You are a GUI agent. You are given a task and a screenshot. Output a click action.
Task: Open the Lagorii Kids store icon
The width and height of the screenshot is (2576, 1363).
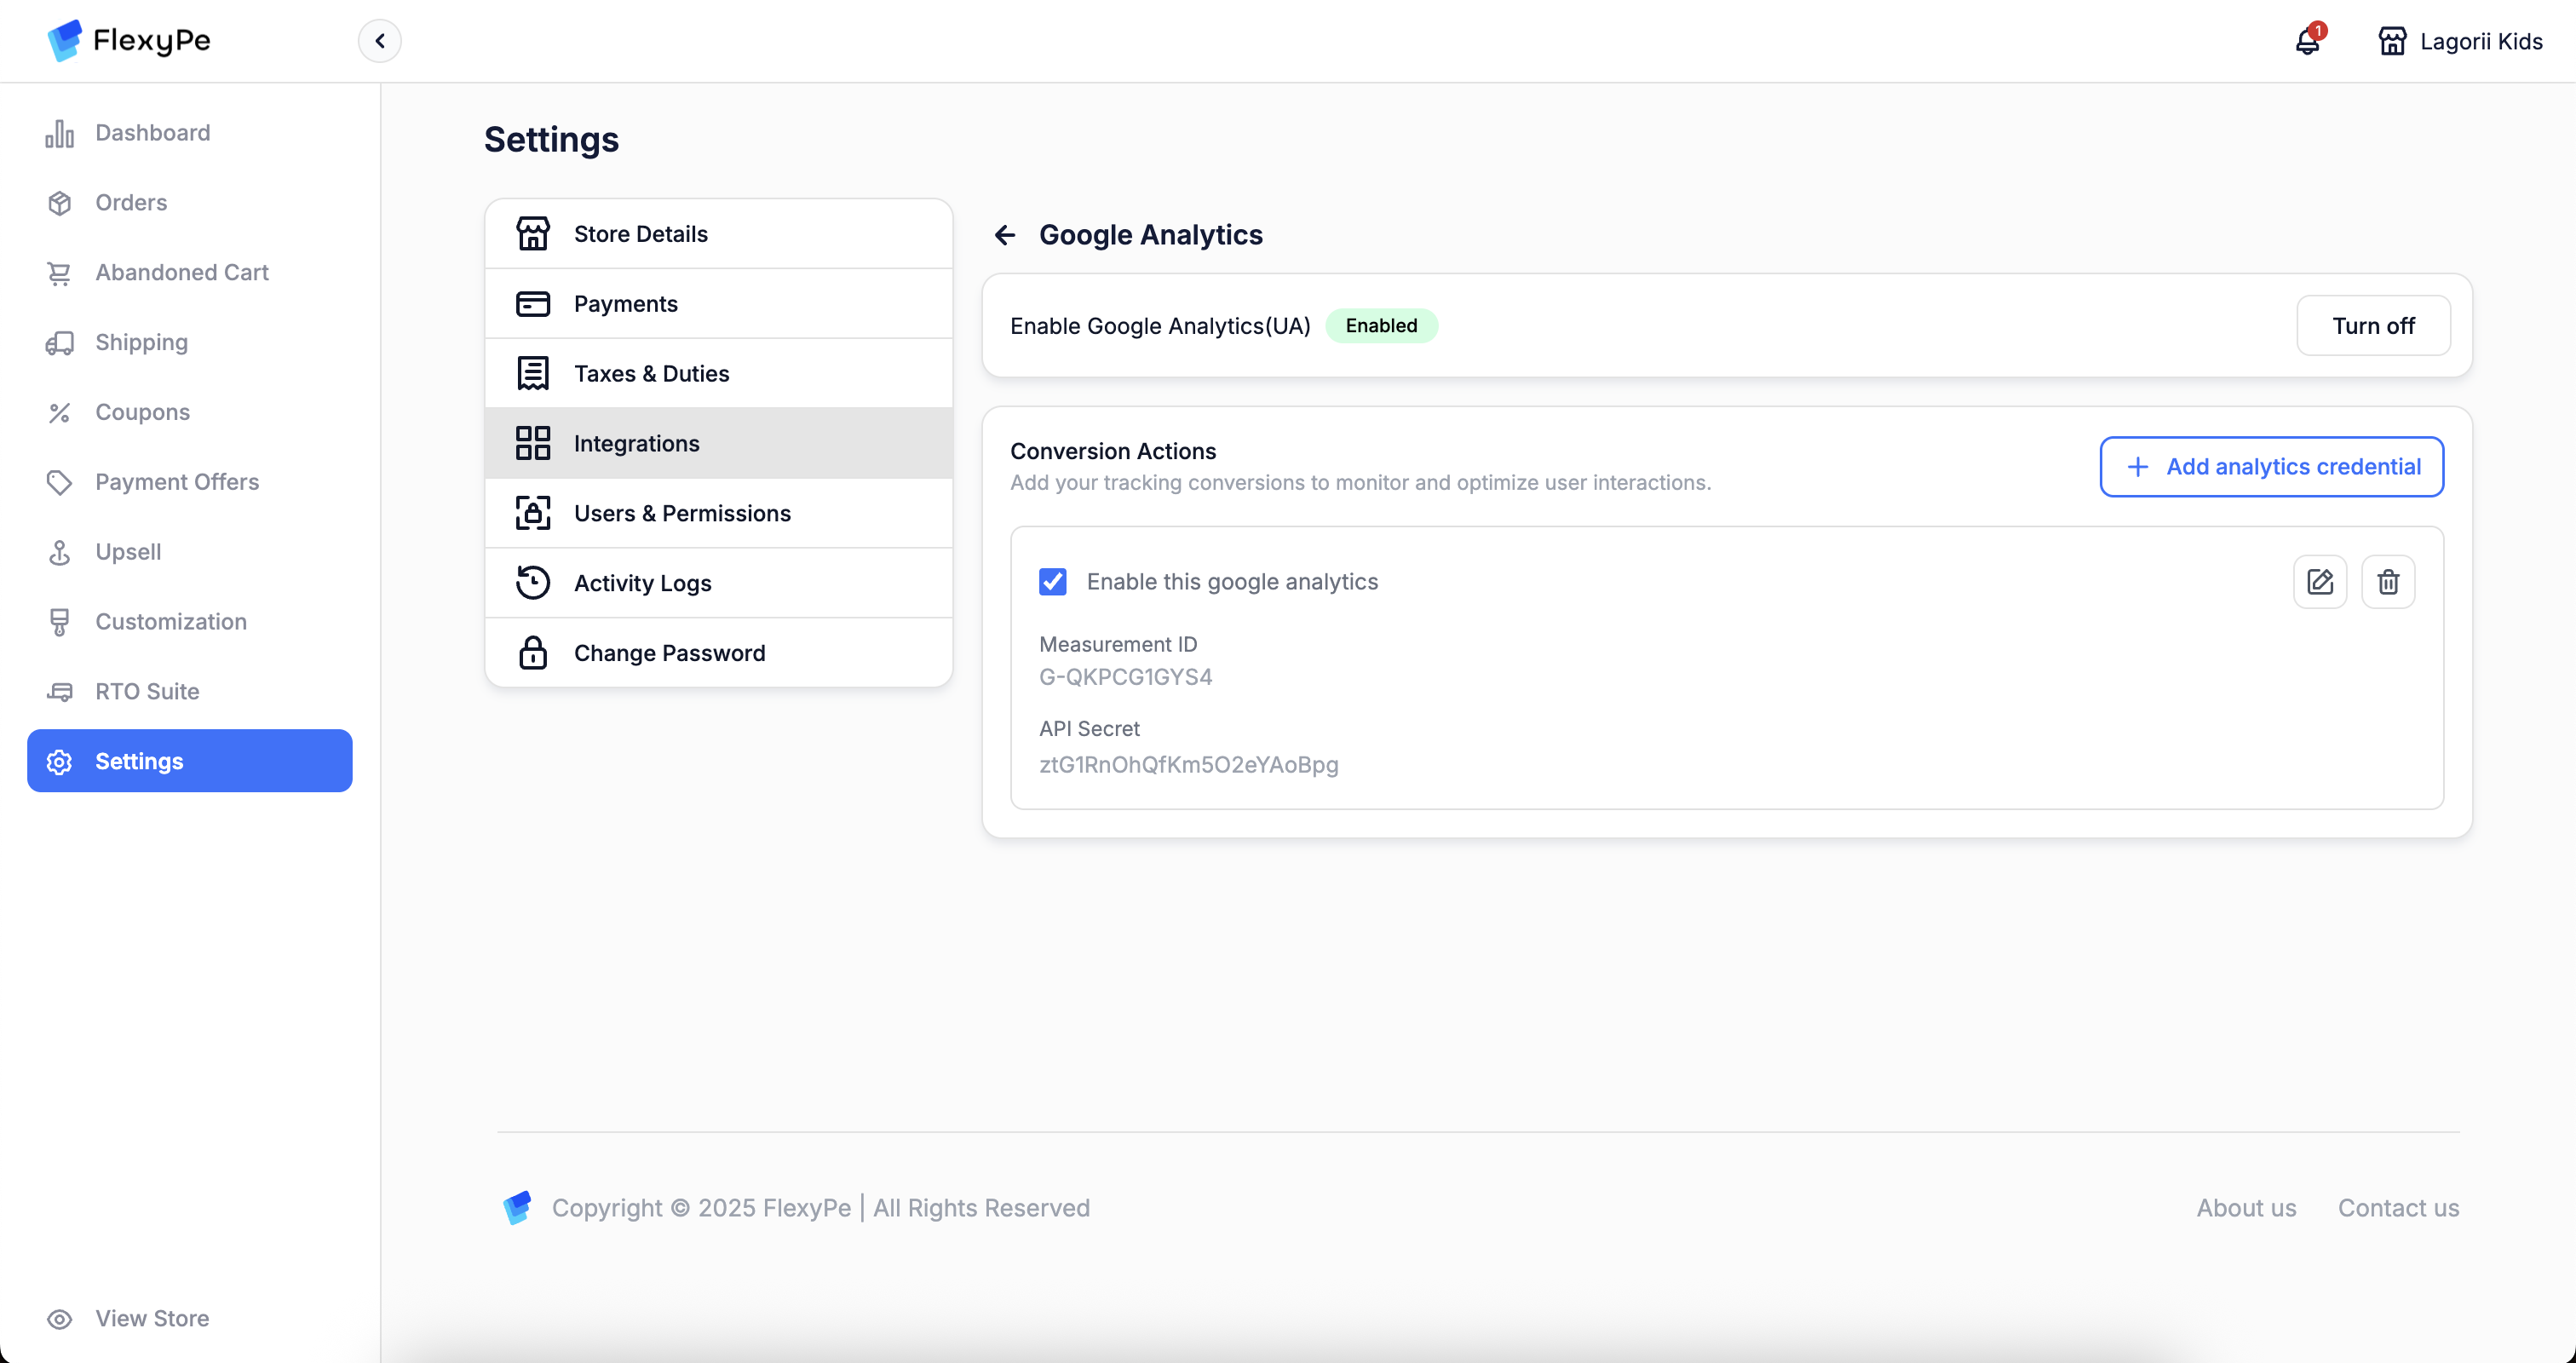2392,41
